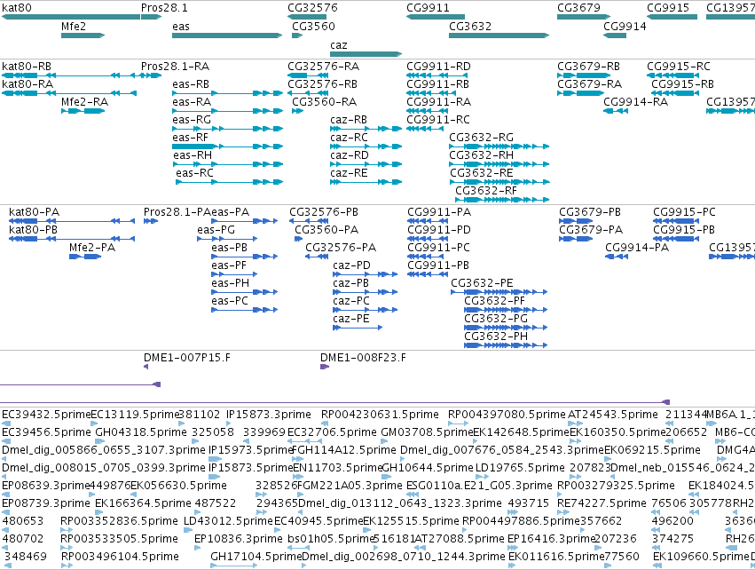The height and width of the screenshot is (570, 755).
Task: Open the LD43012.5prime EST label
Action: tap(228, 521)
